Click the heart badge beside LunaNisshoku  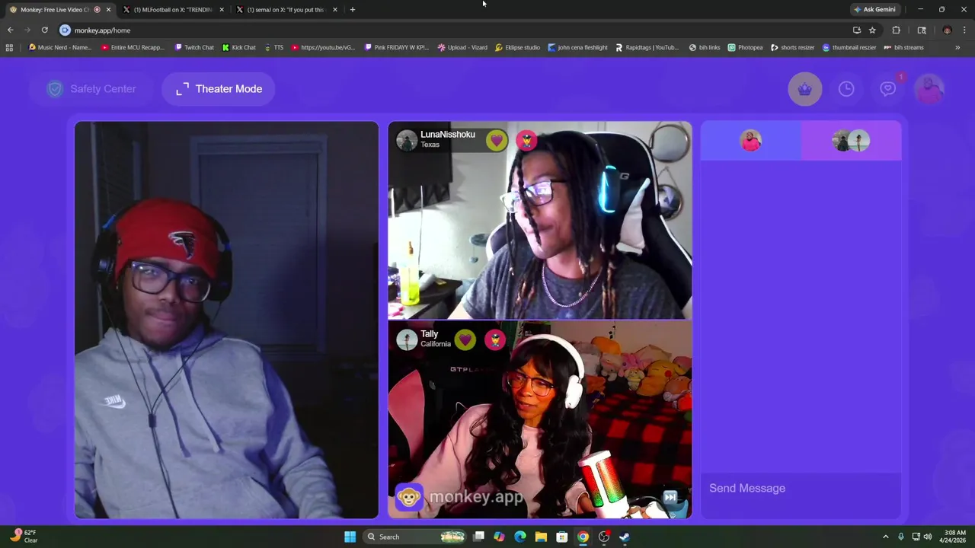497,140
